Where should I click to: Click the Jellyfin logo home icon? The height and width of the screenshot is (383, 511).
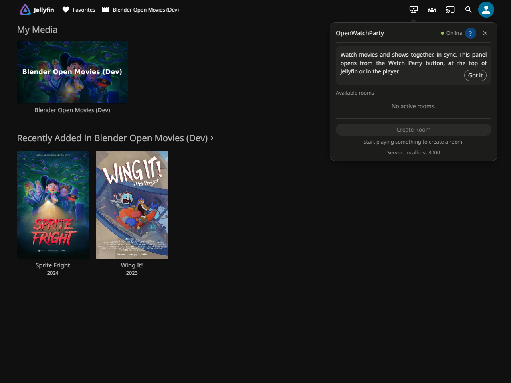[25, 10]
